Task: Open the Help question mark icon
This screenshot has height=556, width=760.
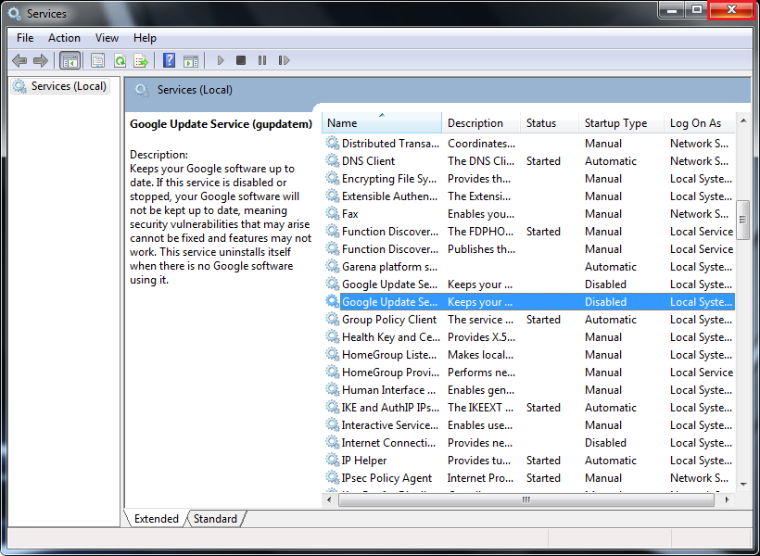Action: click(170, 60)
